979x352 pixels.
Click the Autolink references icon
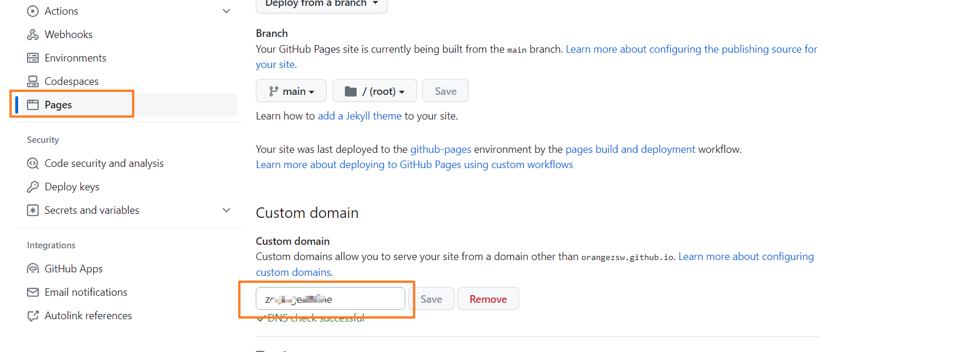click(x=33, y=316)
